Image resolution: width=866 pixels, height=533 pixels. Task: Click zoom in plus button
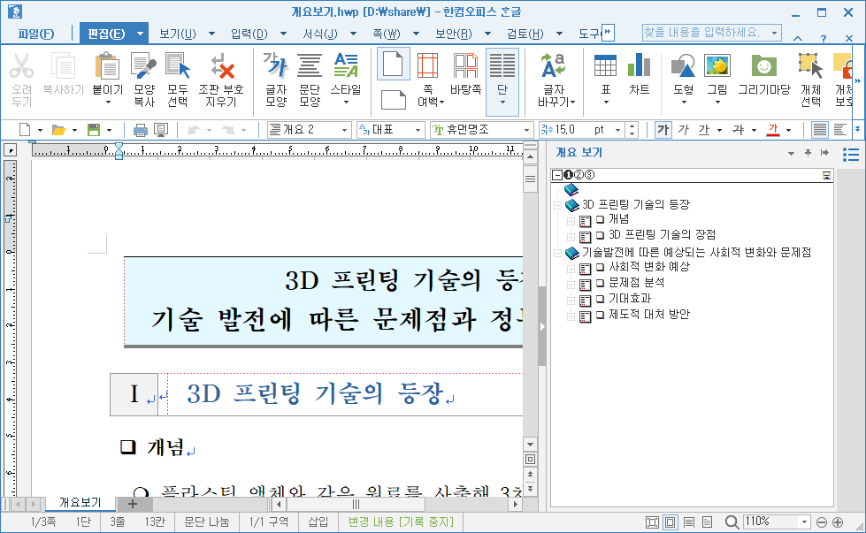tap(838, 522)
